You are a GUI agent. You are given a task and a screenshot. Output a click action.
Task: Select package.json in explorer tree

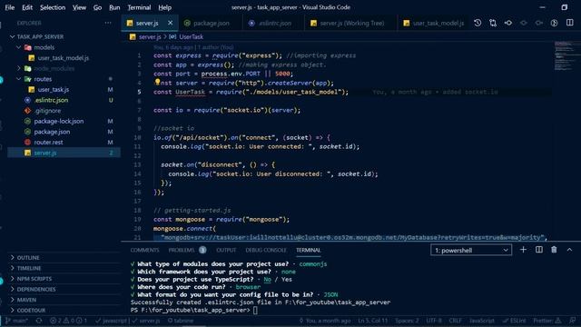[x=52, y=132]
